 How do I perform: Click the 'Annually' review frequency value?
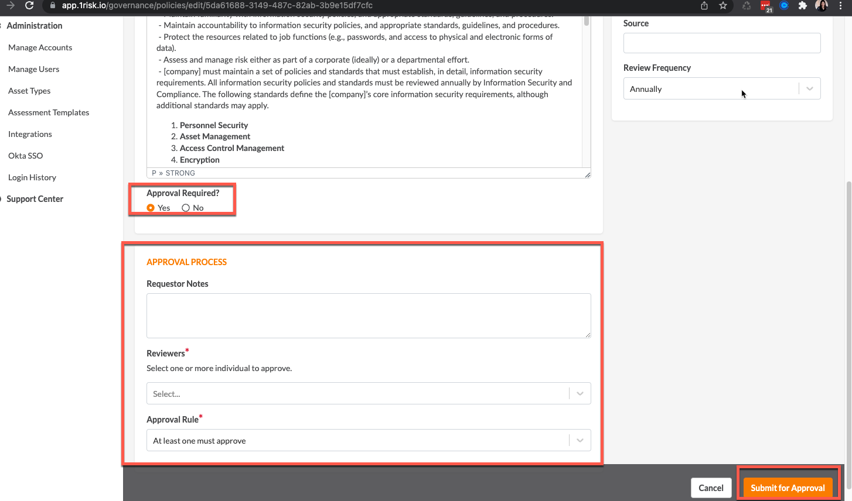click(646, 89)
